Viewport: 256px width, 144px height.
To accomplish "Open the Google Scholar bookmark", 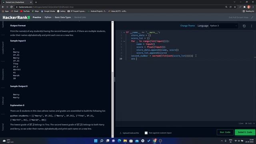I will click(x=48, y=11).
